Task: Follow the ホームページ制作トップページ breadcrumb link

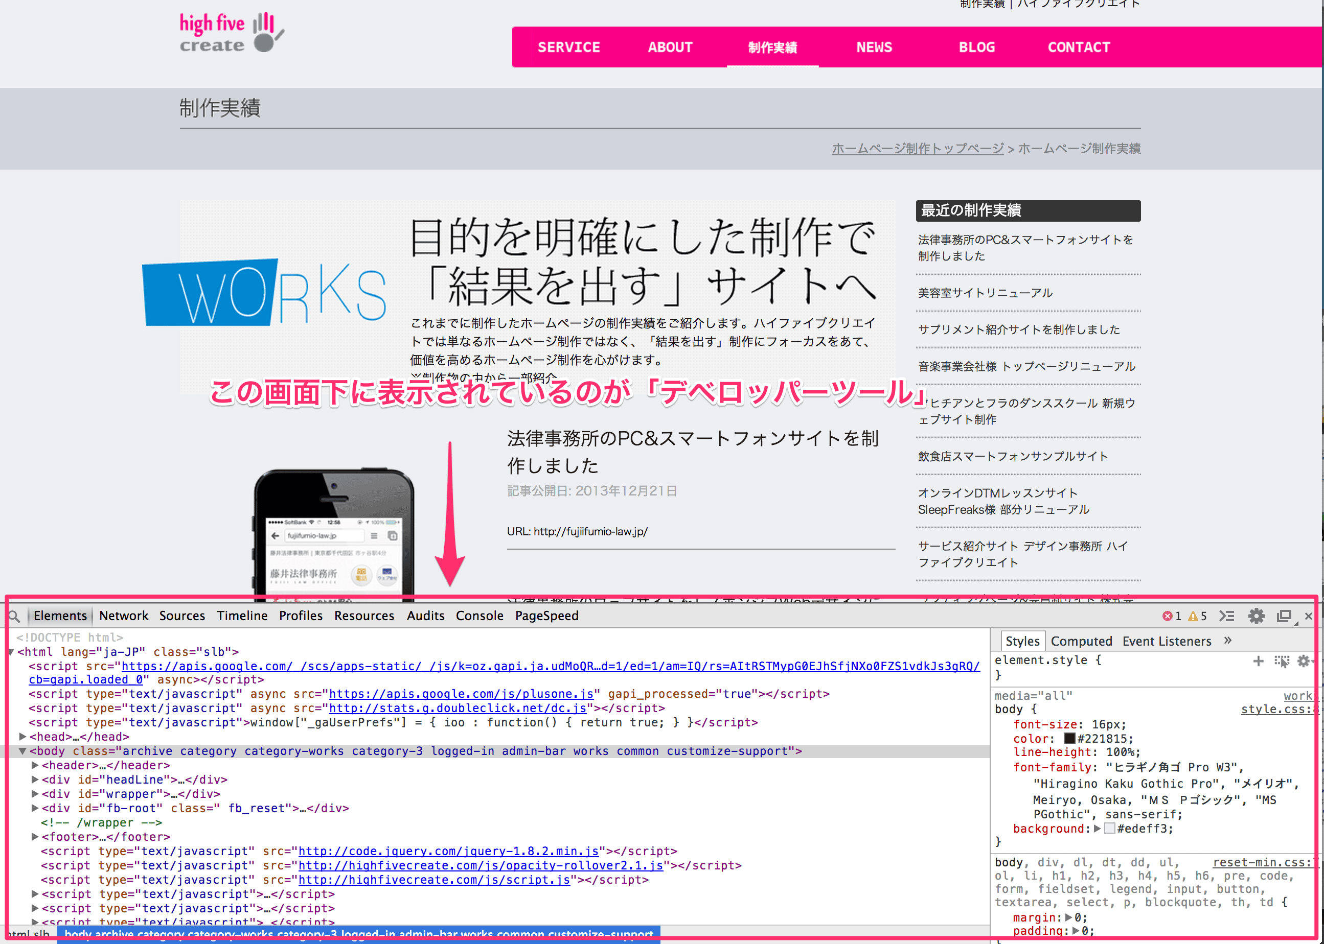Action: pyautogui.click(x=918, y=148)
